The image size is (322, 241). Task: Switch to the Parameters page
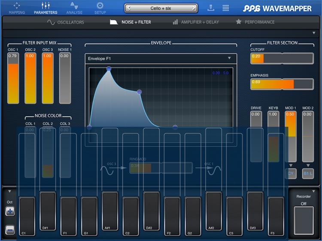tap(46, 8)
